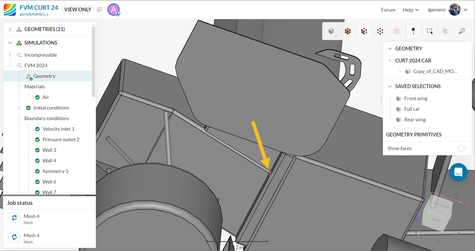The image size is (475, 251).
Task: Click the BOTTOM face of the orientation cube
Action: click(441, 205)
